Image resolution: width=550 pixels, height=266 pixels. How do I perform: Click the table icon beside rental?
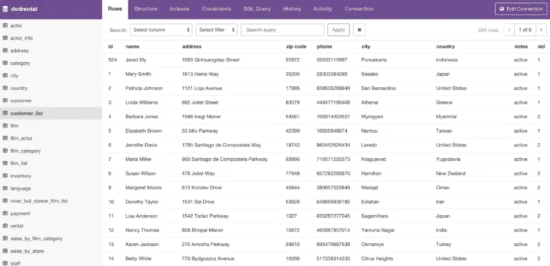(x=6, y=226)
